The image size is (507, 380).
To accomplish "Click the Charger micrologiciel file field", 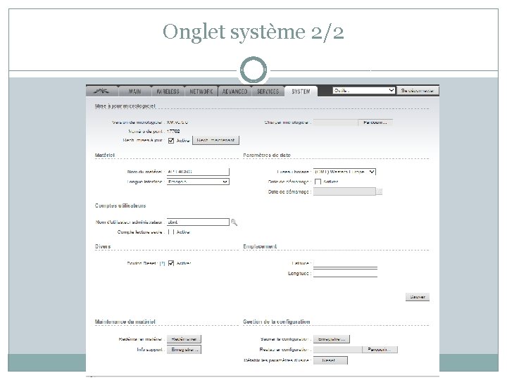I will pyautogui.click(x=336, y=122).
